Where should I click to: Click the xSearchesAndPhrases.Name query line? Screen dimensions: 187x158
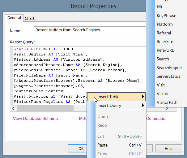coord(68,65)
